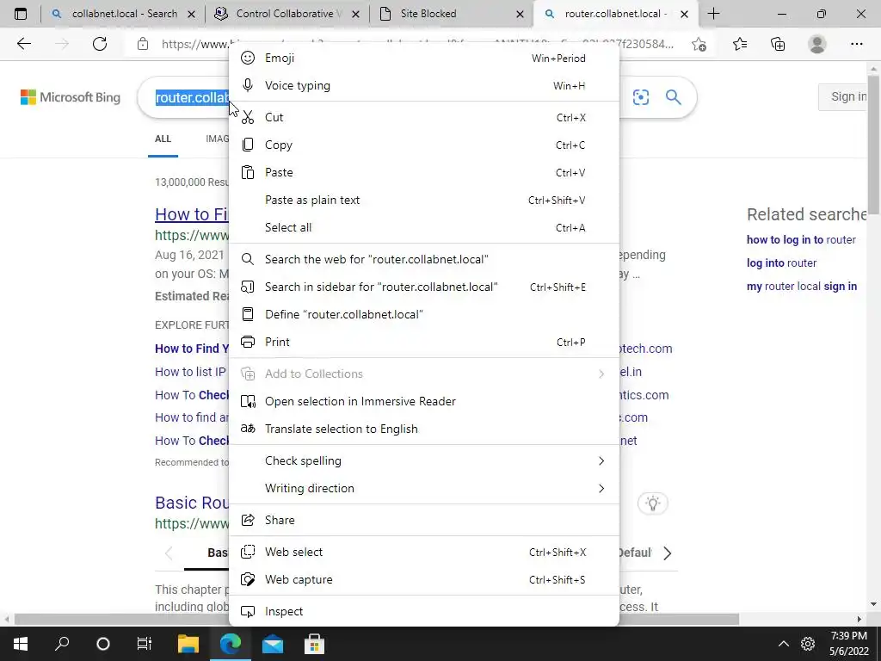This screenshot has width=881, height=661.
Task: Show hidden system tray icons
Action: [783, 644]
